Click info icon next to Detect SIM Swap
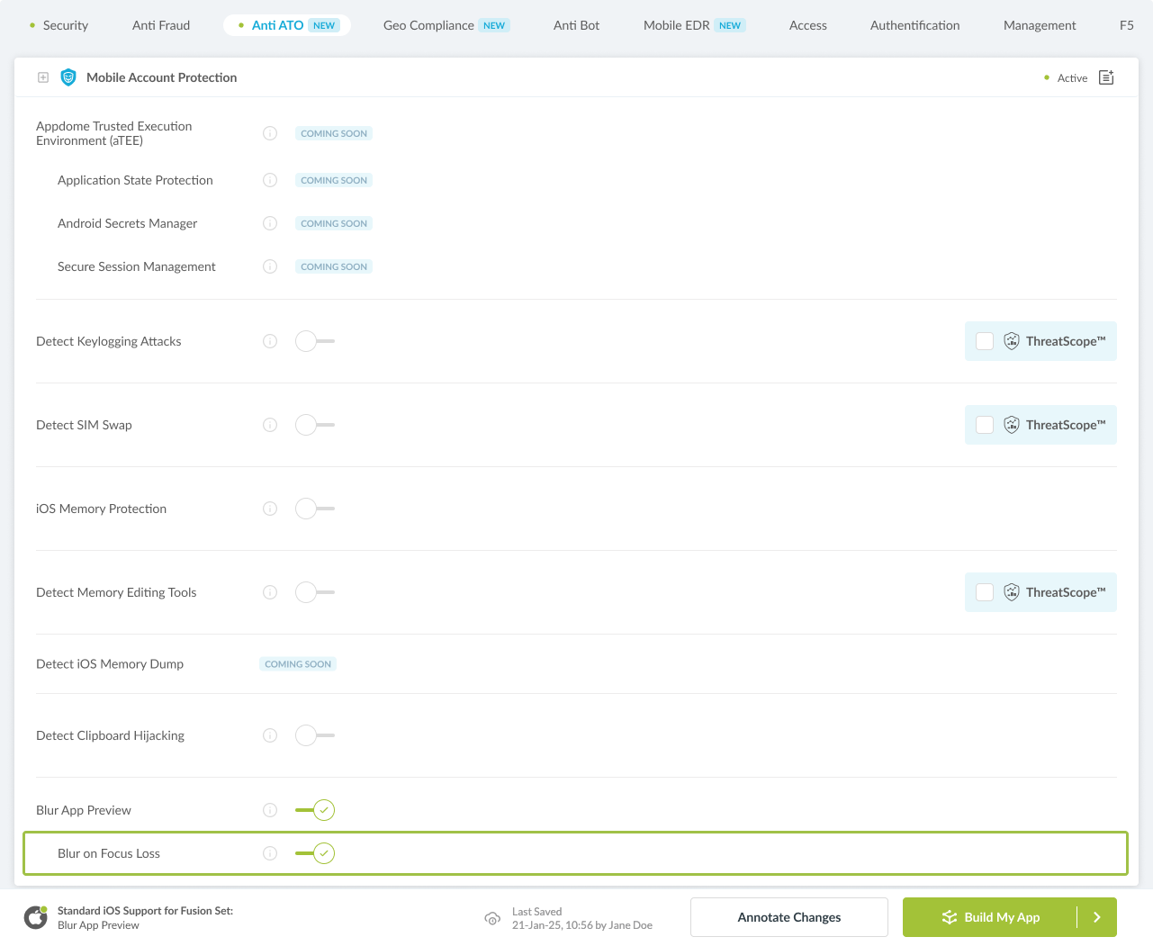 (x=270, y=425)
